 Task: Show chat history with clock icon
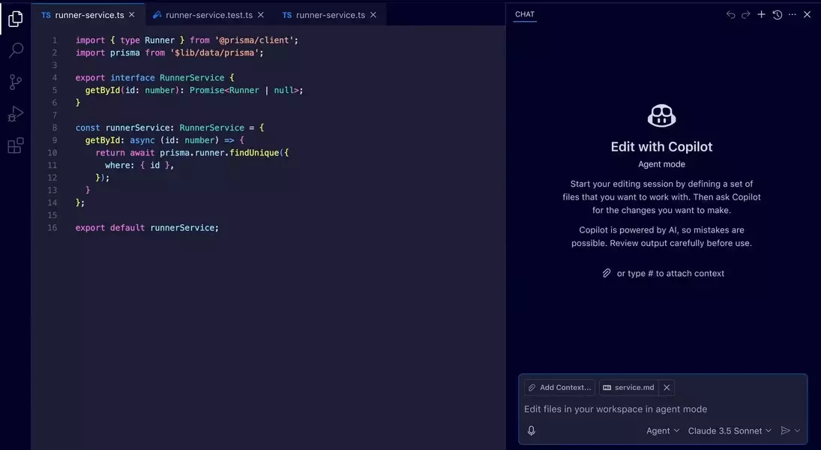(778, 14)
